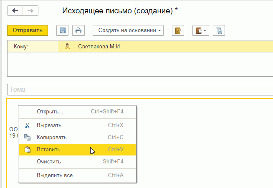
Task: Expand the clipboard paste dropdown button
Action: click(x=201, y=30)
